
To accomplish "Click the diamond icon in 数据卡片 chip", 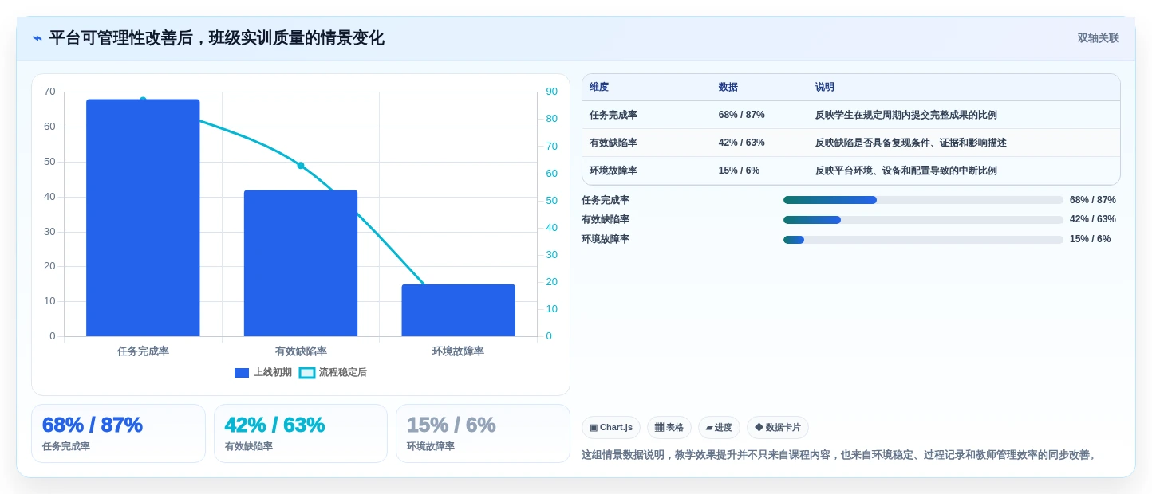I will point(759,428).
